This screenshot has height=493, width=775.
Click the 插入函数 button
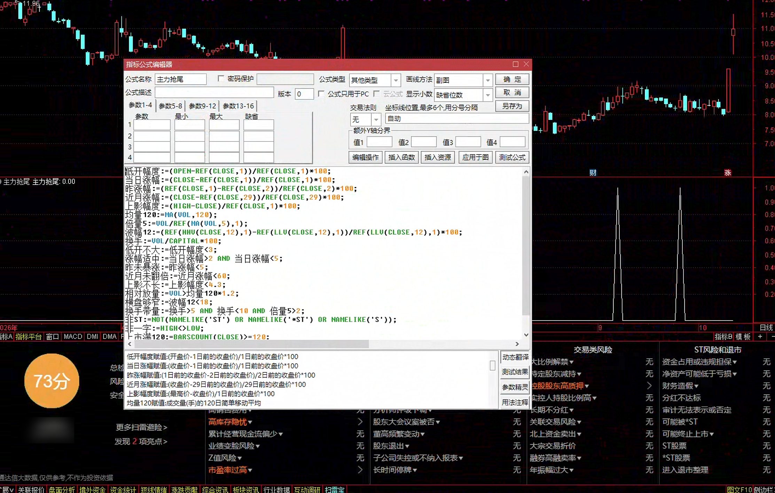(401, 157)
